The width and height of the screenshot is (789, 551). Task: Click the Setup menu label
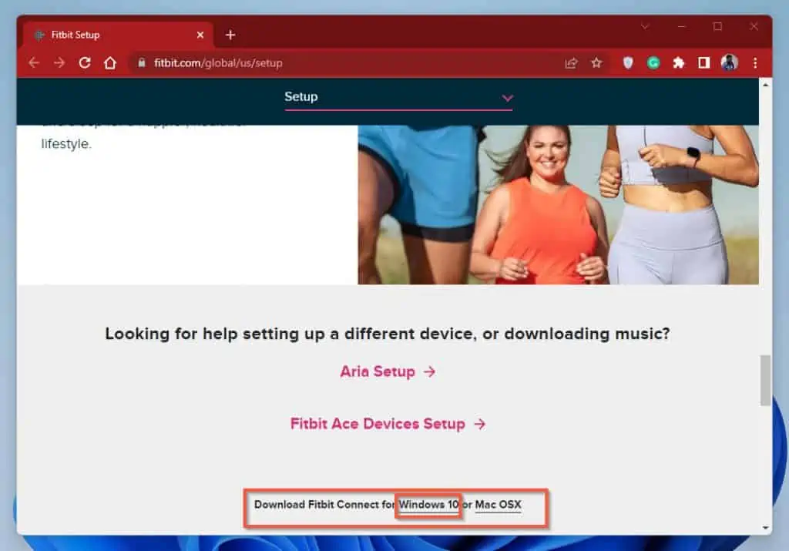click(301, 96)
